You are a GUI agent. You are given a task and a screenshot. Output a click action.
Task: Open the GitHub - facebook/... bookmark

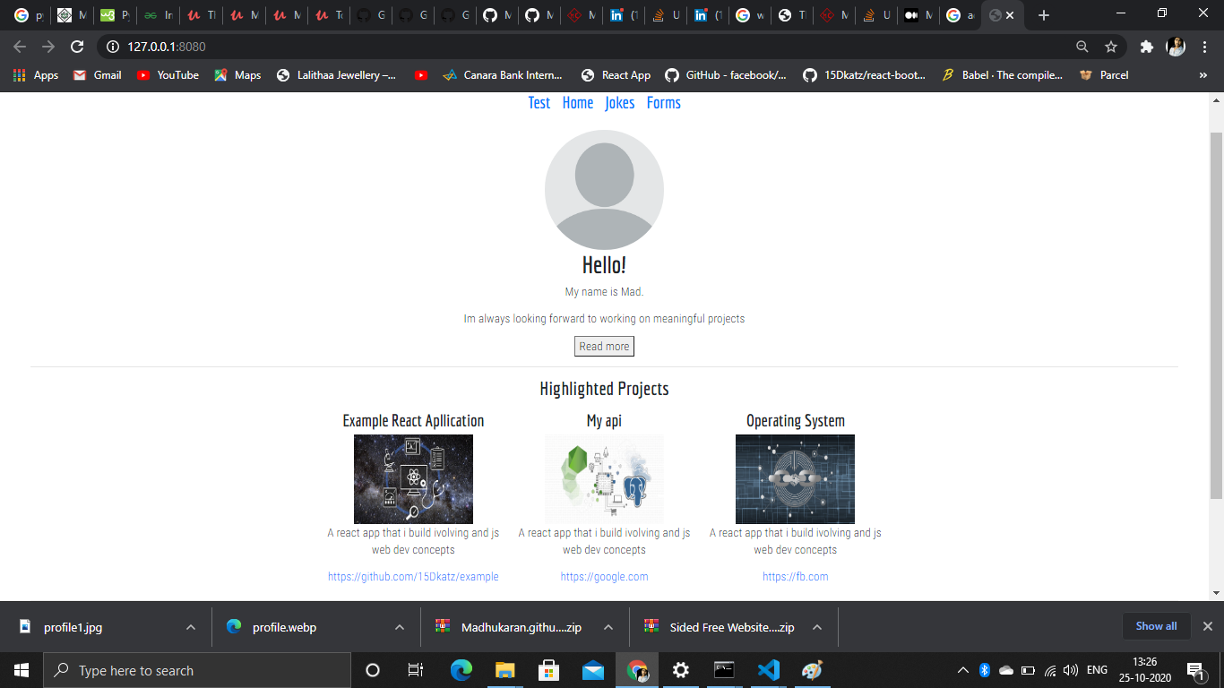(x=725, y=75)
